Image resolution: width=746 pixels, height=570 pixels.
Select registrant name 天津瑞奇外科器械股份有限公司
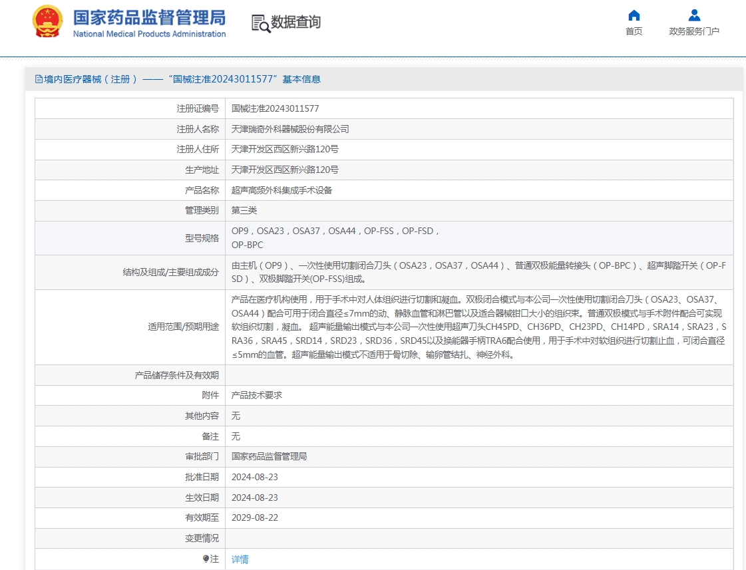289,129
